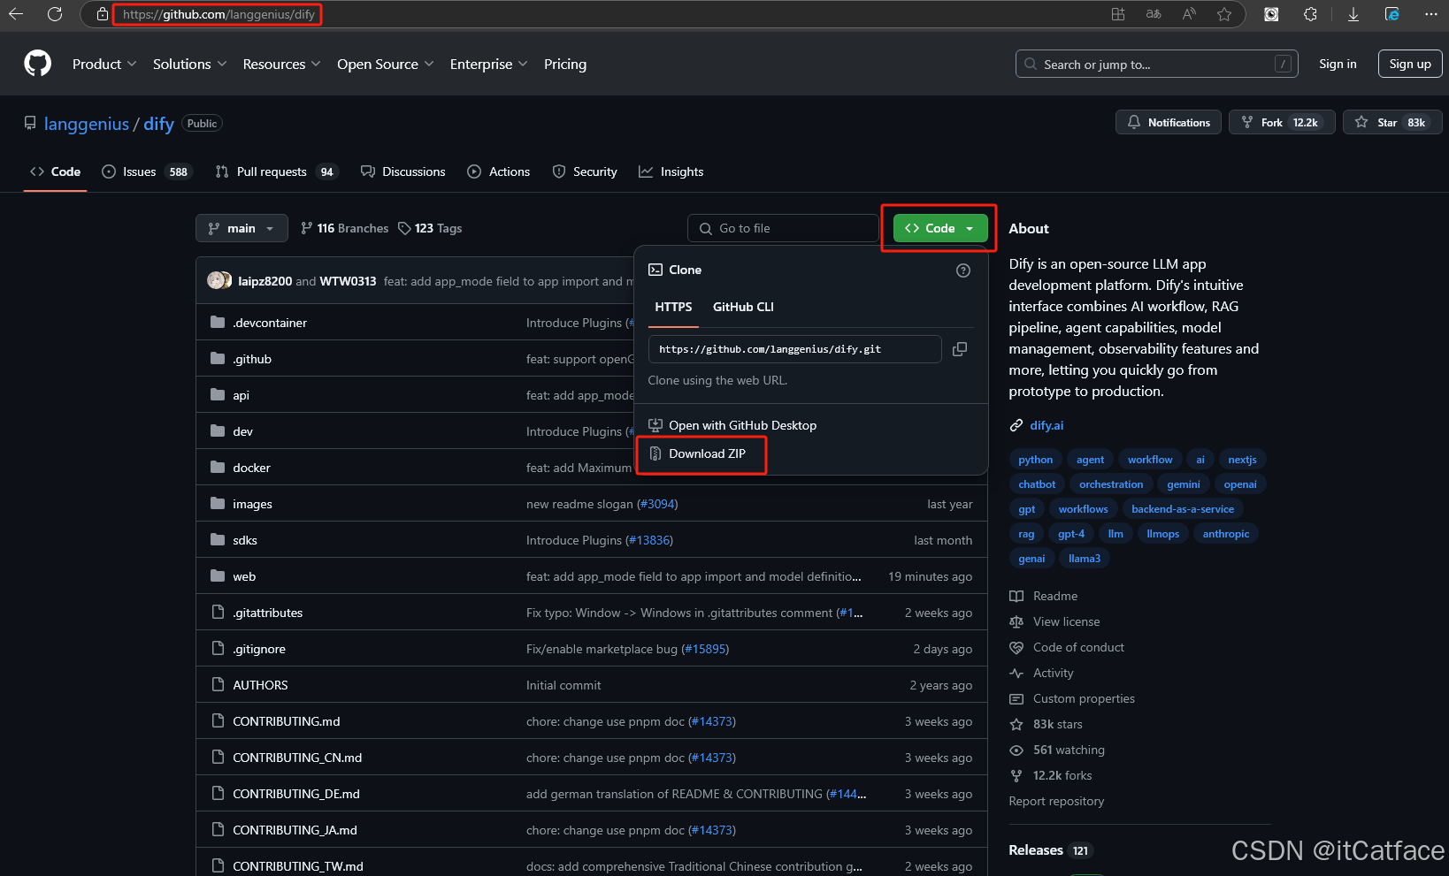This screenshot has width=1449, height=876.
Task: Click the star icon in Star button
Action: pos(1361,123)
